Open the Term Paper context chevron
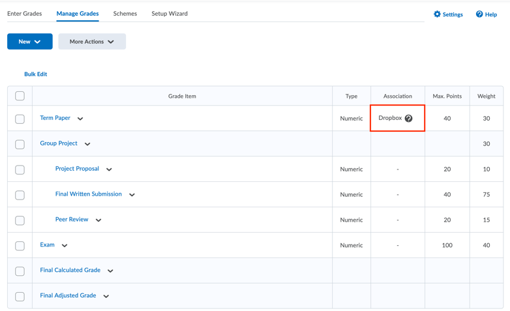The width and height of the screenshot is (510, 311). tap(80, 119)
